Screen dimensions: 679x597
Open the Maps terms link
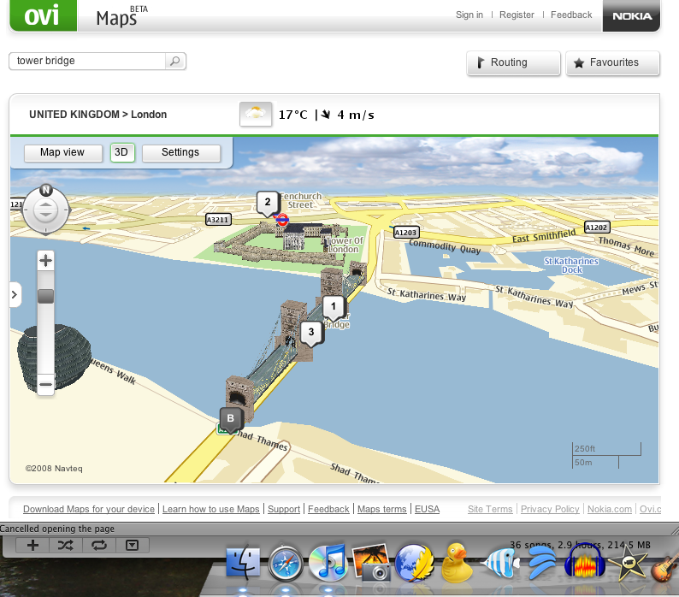pyautogui.click(x=382, y=509)
